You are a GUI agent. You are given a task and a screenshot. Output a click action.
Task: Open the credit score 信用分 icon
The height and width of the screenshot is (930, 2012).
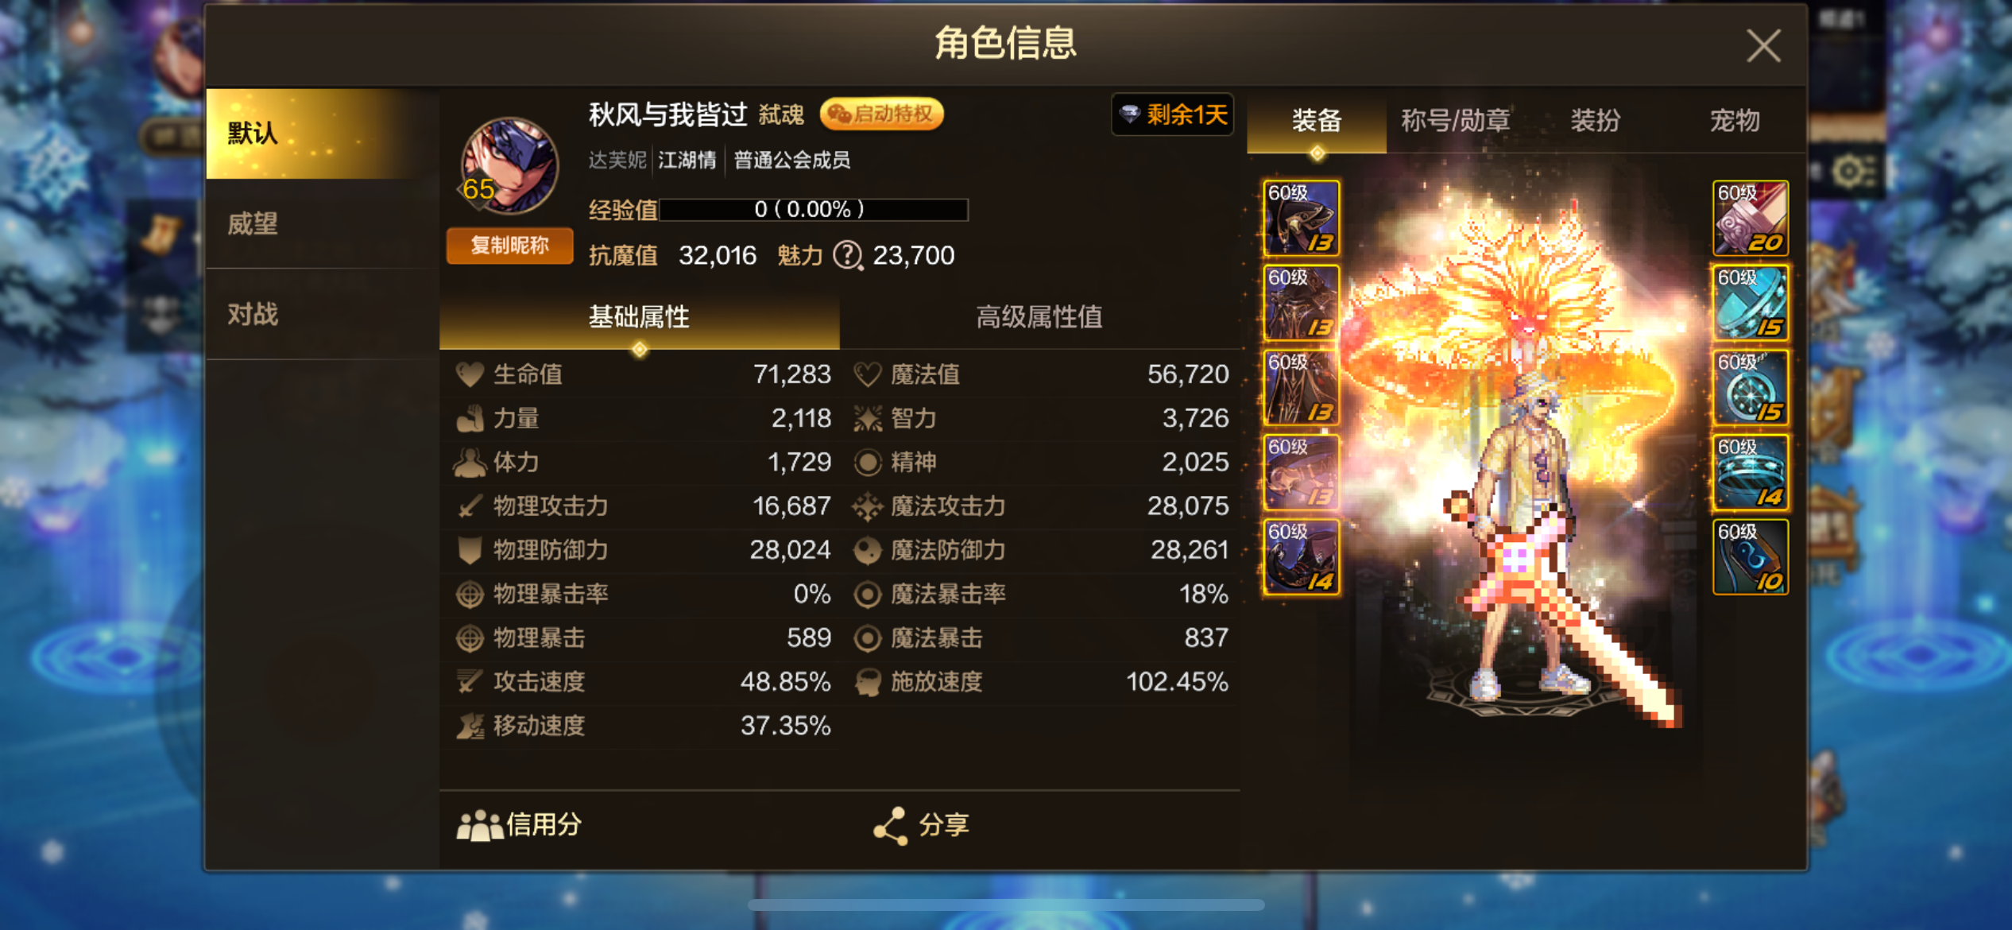(519, 825)
